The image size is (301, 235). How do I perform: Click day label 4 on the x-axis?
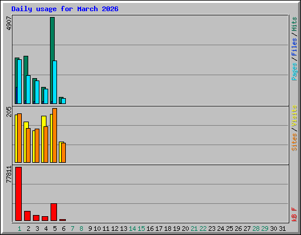coord(46,229)
